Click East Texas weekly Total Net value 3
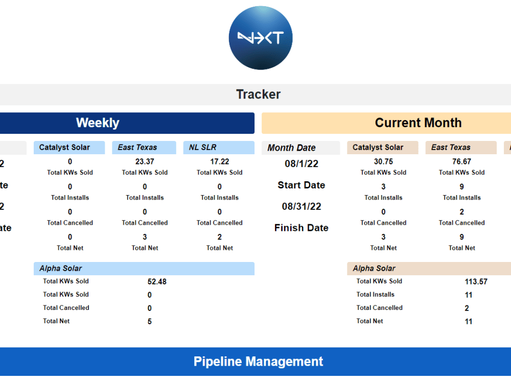The width and height of the screenshot is (511, 383). coord(145,237)
